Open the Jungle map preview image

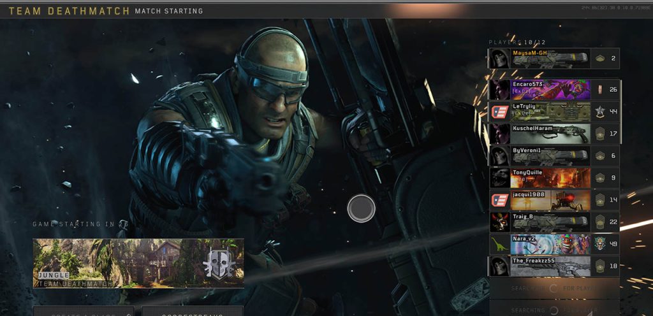(x=138, y=263)
